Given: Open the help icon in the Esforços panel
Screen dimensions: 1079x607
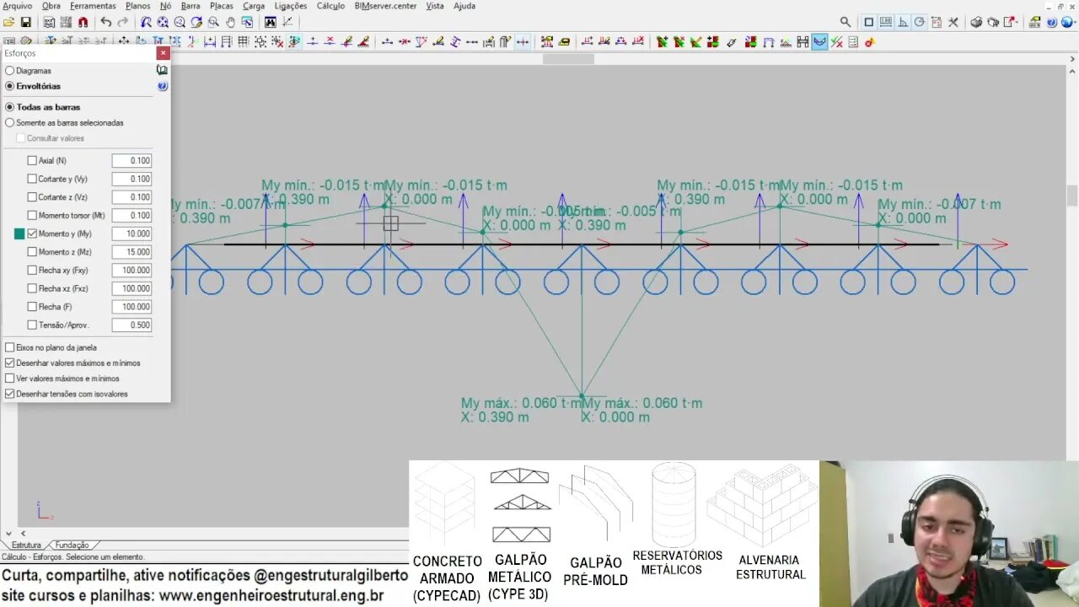Looking at the screenshot, I should tap(162, 86).
